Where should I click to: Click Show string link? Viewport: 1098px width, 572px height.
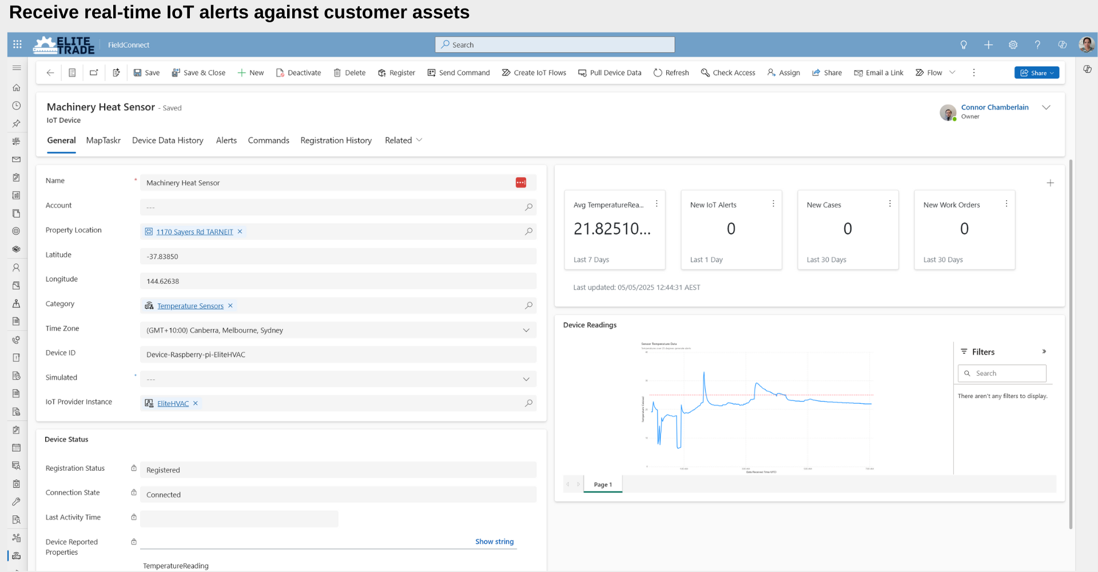pos(494,541)
